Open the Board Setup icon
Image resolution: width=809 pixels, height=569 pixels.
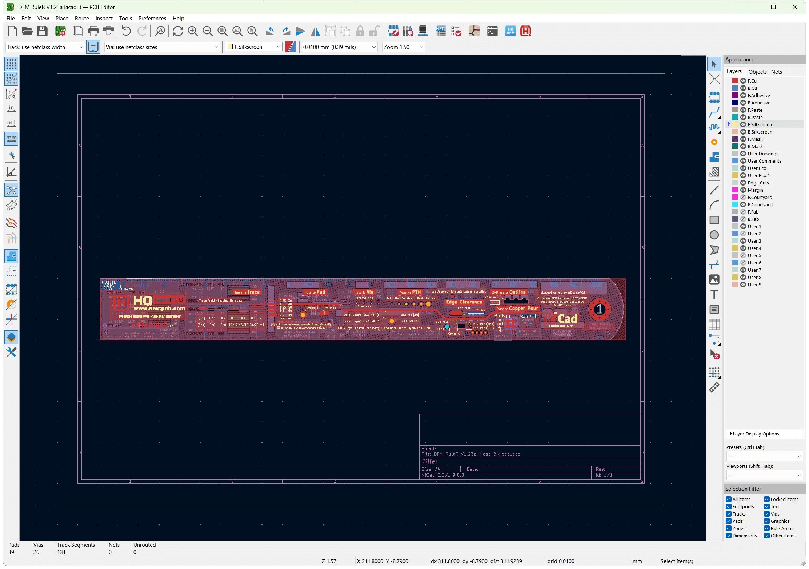pyautogui.click(x=60, y=31)
